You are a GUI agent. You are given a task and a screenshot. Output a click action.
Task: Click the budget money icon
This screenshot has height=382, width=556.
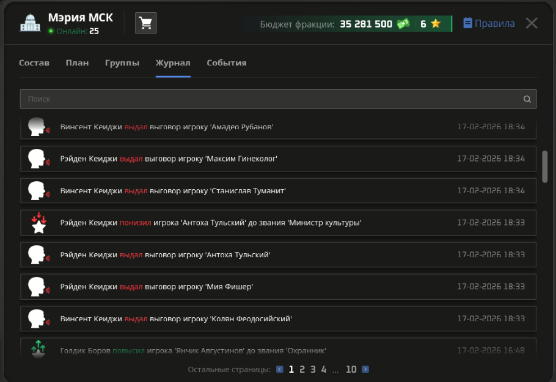point(403,24)
